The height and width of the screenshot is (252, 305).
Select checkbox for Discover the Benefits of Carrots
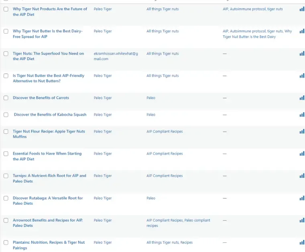point(6,98)
